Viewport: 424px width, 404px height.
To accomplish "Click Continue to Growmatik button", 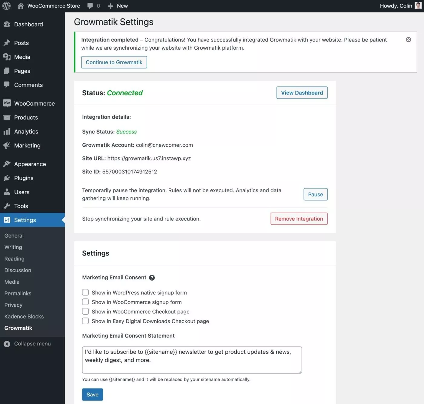I will (x=114, y=62).
